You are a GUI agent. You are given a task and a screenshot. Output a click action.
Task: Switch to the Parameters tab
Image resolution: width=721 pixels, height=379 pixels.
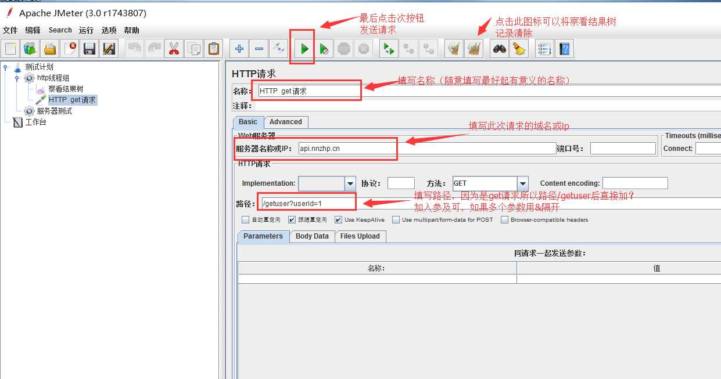tap(263, 236)
